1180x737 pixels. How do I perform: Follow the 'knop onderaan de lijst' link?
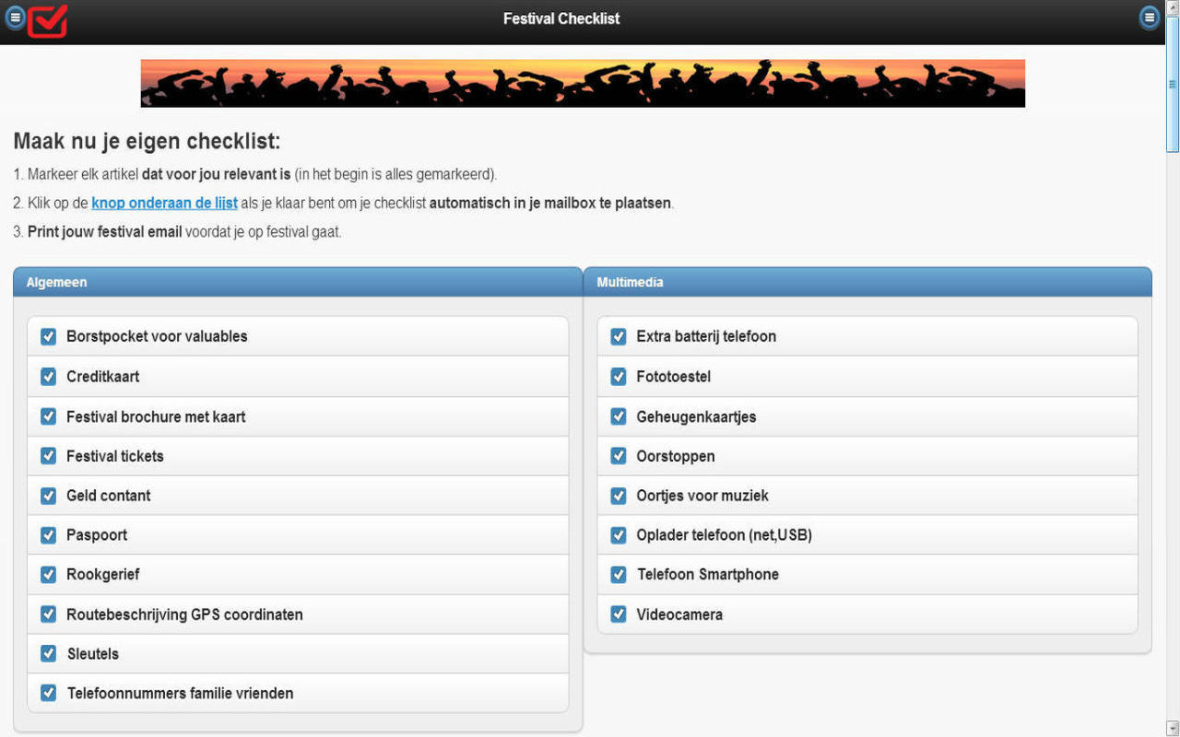(x=164, y=203)
